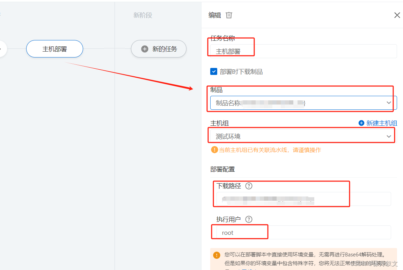
Task: Click the X icon to close the edit panel
Action: click(x=397, y=15)
